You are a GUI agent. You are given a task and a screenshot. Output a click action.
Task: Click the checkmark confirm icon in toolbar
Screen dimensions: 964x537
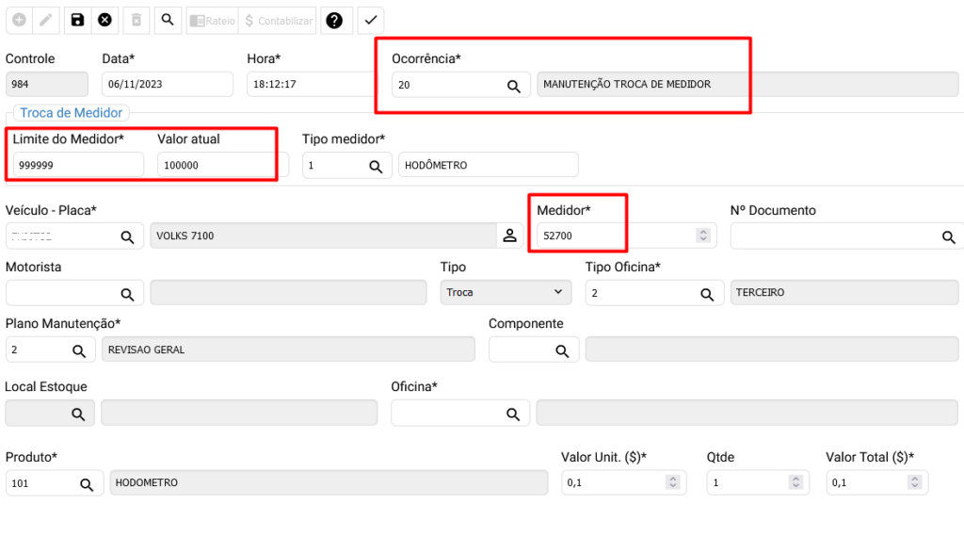pos(371,20)
